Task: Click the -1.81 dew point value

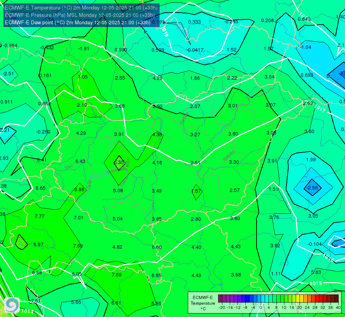Action: [x=84, y=49]
